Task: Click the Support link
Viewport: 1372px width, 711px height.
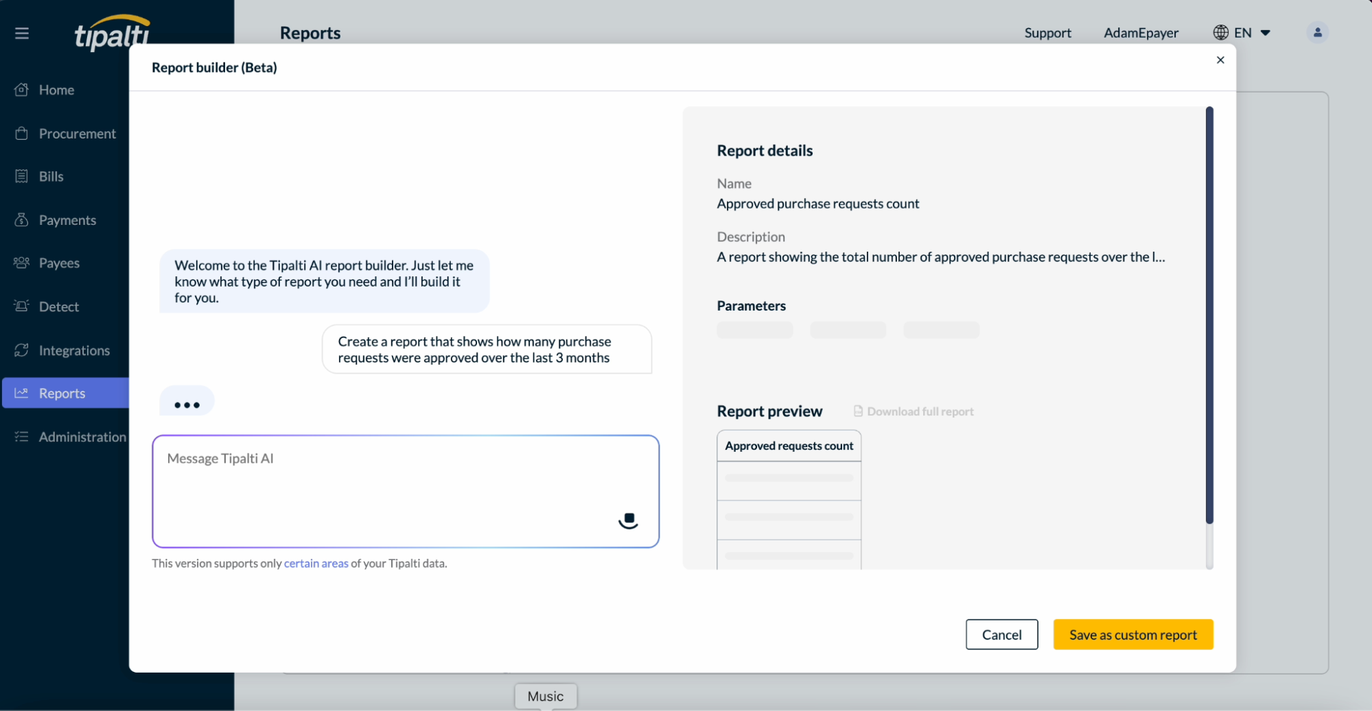Action: pyautogui.click(x=1047, y=33)
